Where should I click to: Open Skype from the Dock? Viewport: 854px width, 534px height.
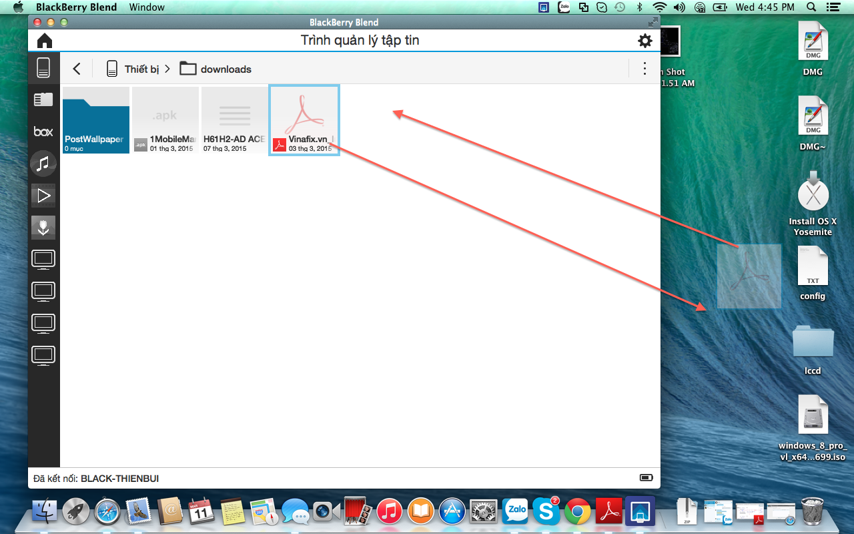[x=546, y=511]
